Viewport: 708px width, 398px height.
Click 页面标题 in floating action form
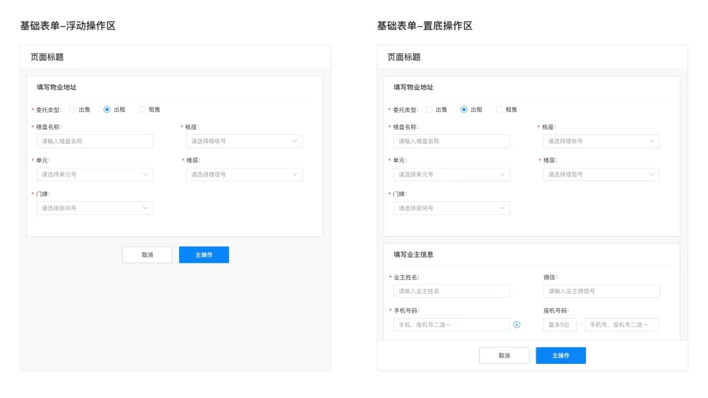tap(47, 58)
